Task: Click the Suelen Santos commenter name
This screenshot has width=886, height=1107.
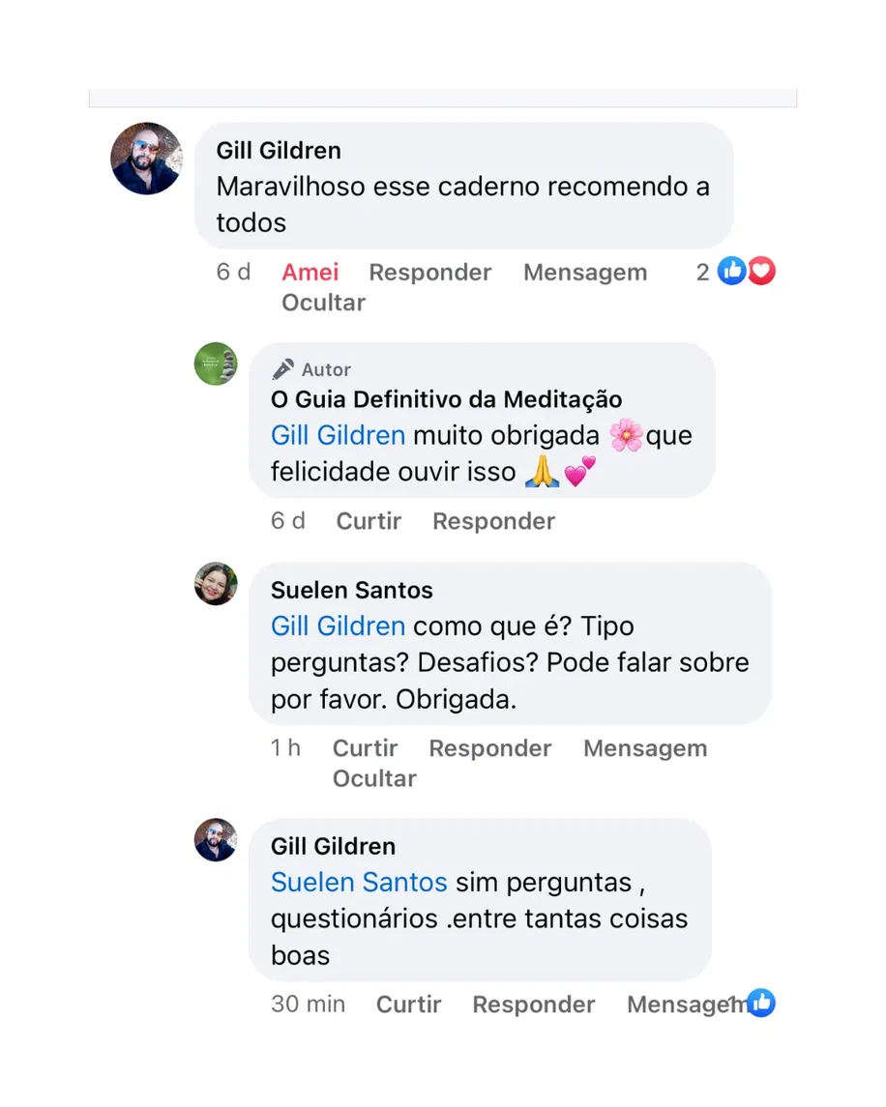Action: point(352,590)
